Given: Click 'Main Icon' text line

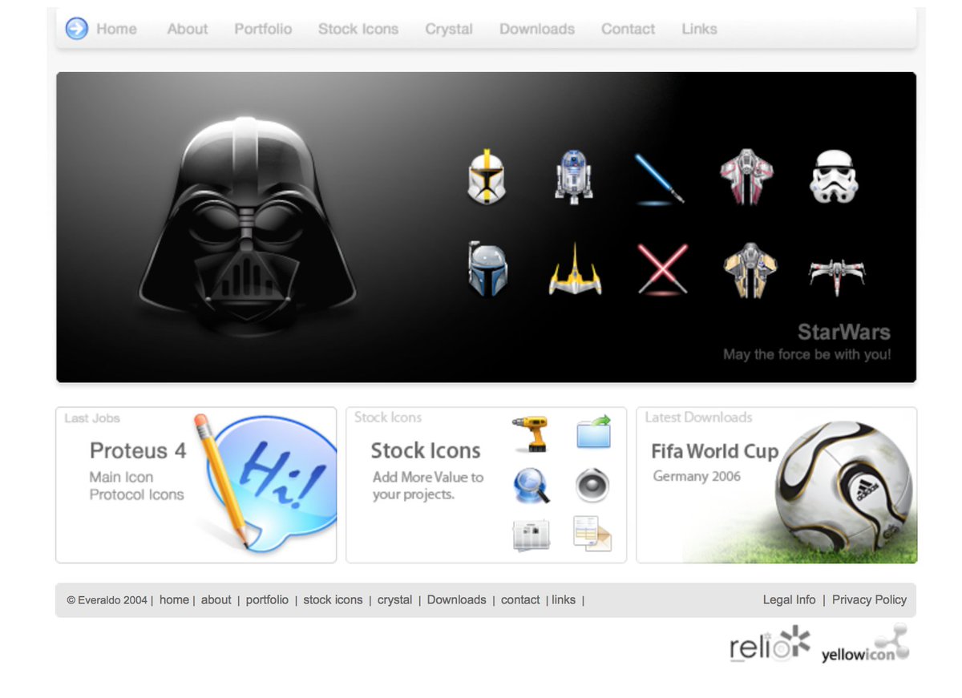Looking at the screenshot, I should click(121, 477).
